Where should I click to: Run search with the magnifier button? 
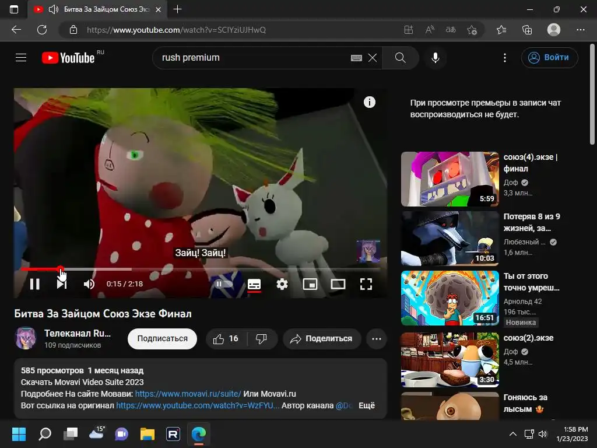400,58
